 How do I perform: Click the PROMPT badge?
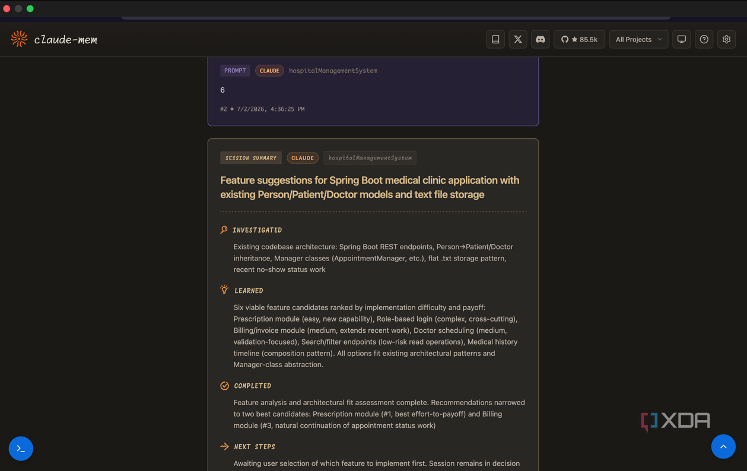pos(235,71)
